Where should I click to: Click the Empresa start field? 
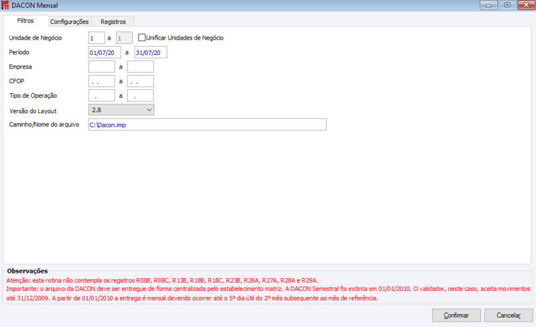tap(102, 67)
